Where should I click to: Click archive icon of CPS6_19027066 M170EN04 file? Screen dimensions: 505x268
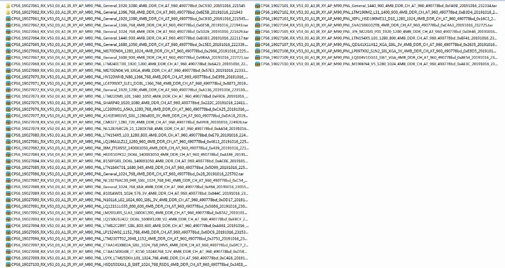coord(9,51)
